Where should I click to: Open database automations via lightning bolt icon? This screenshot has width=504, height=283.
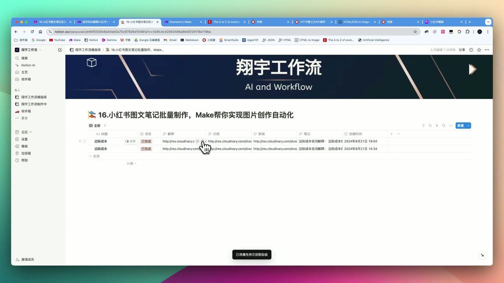pyautogui.click(x=436, y=125)
